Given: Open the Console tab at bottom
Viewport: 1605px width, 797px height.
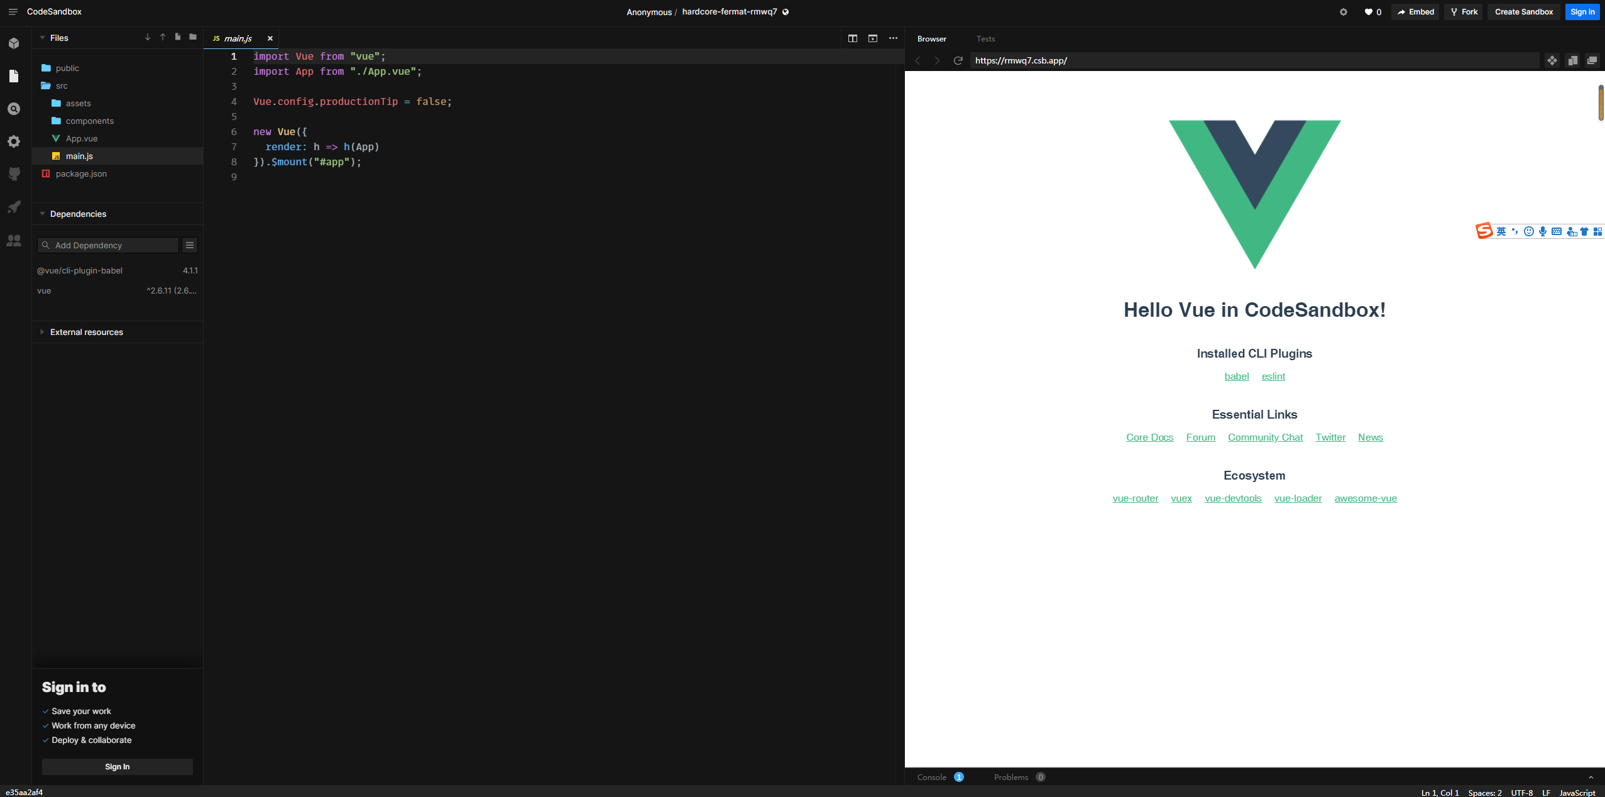Looking at the screenshot, I should click(931, 777).
